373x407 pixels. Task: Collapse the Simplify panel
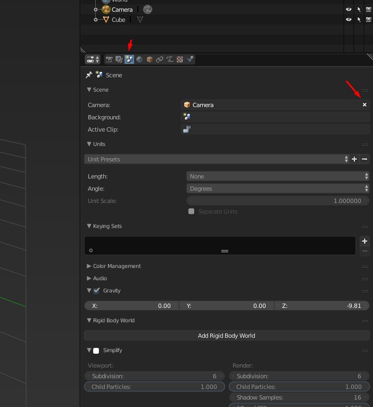point(89,350)
